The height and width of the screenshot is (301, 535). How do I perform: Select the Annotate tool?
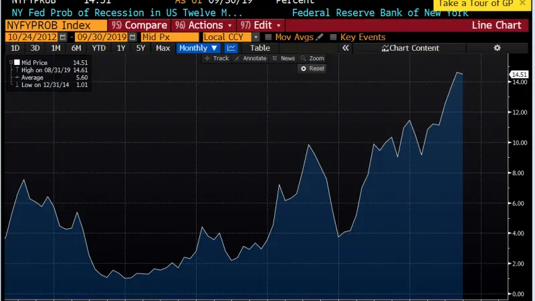point(251,58)
